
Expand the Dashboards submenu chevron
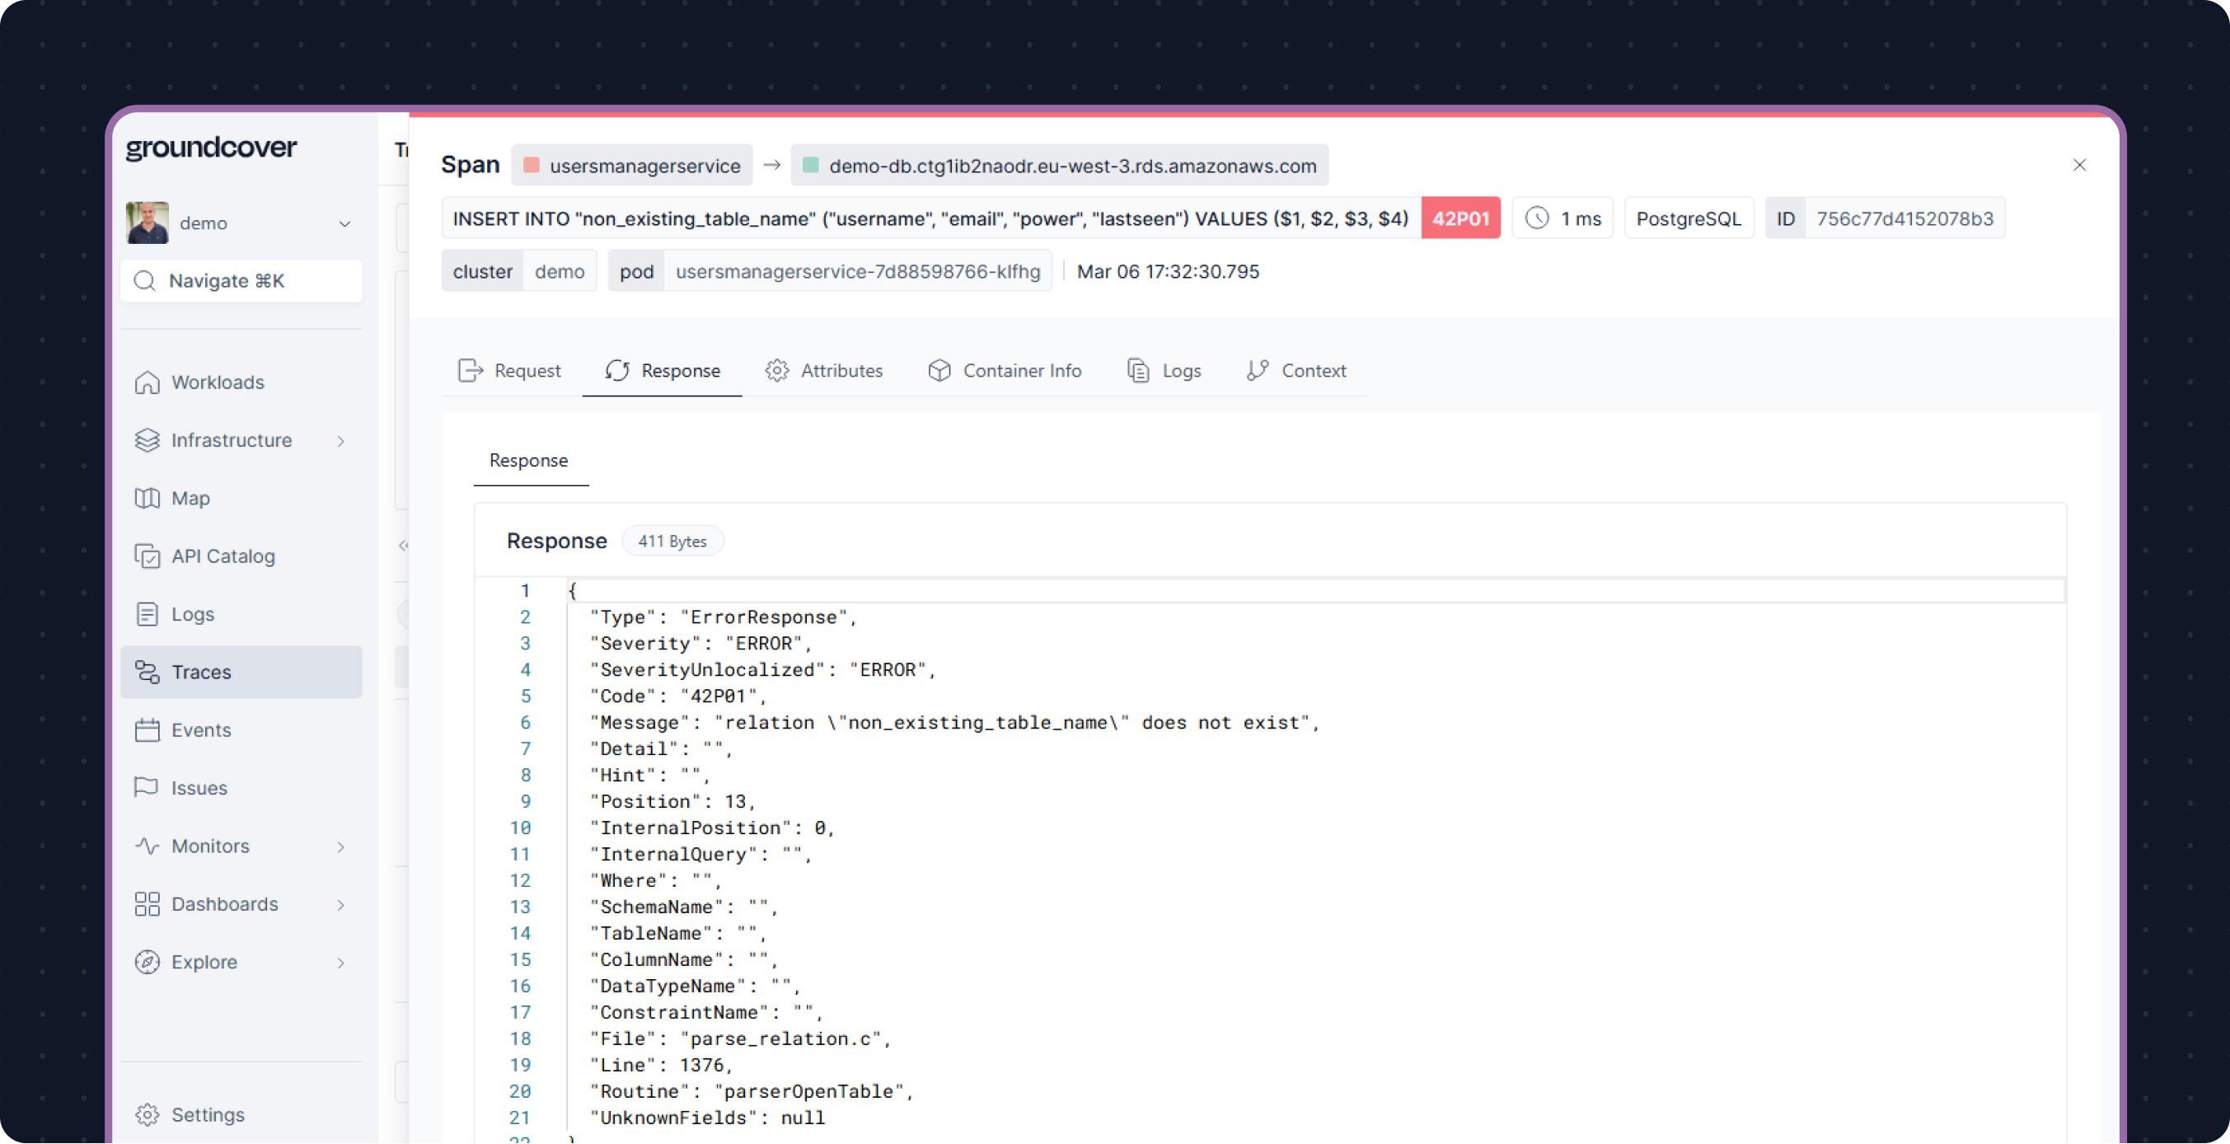click(x=341, y=904)
